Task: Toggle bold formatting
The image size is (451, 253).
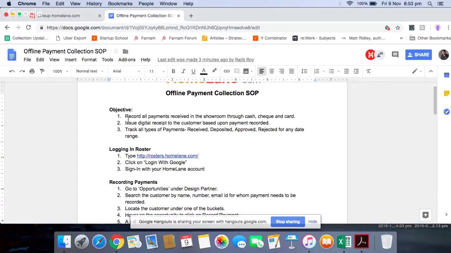Action: click(173, 71)
